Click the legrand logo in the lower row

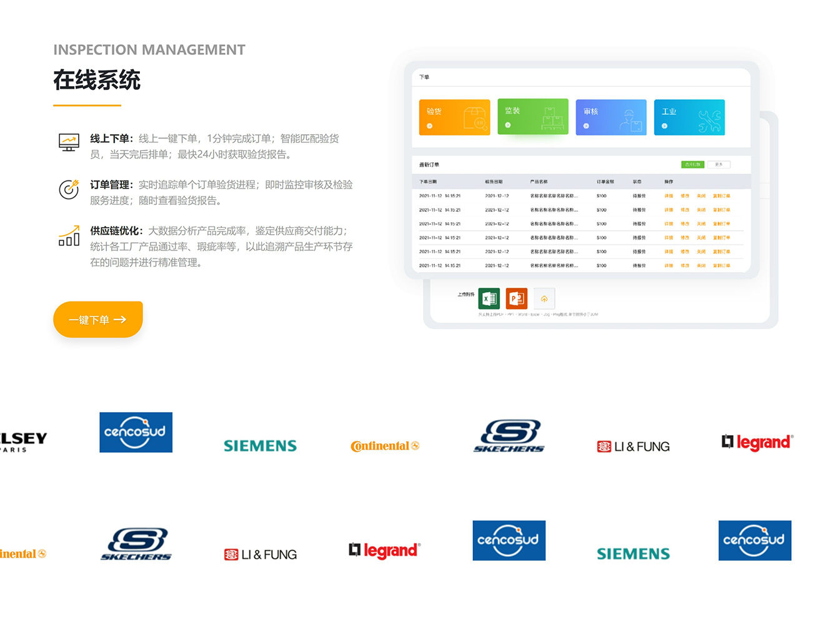(x=385, y=551)
